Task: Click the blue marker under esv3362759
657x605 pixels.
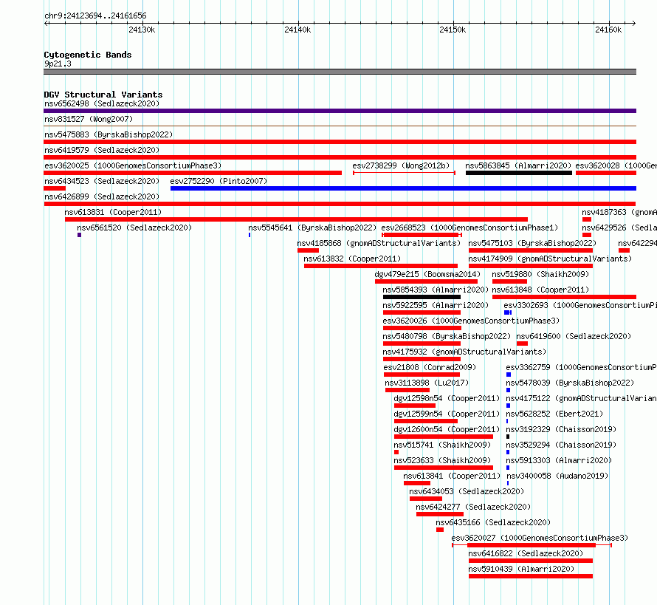Action: 509,375
